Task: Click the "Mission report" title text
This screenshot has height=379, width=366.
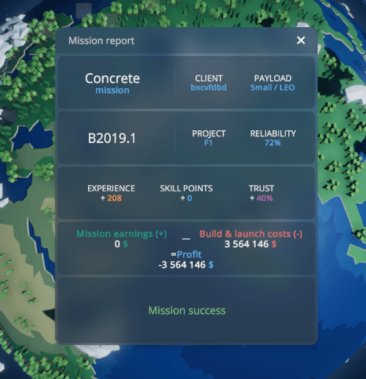Action: point(101,41)
